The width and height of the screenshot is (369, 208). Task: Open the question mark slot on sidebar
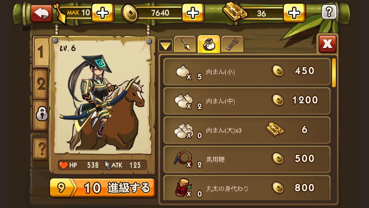coord(42,149)
